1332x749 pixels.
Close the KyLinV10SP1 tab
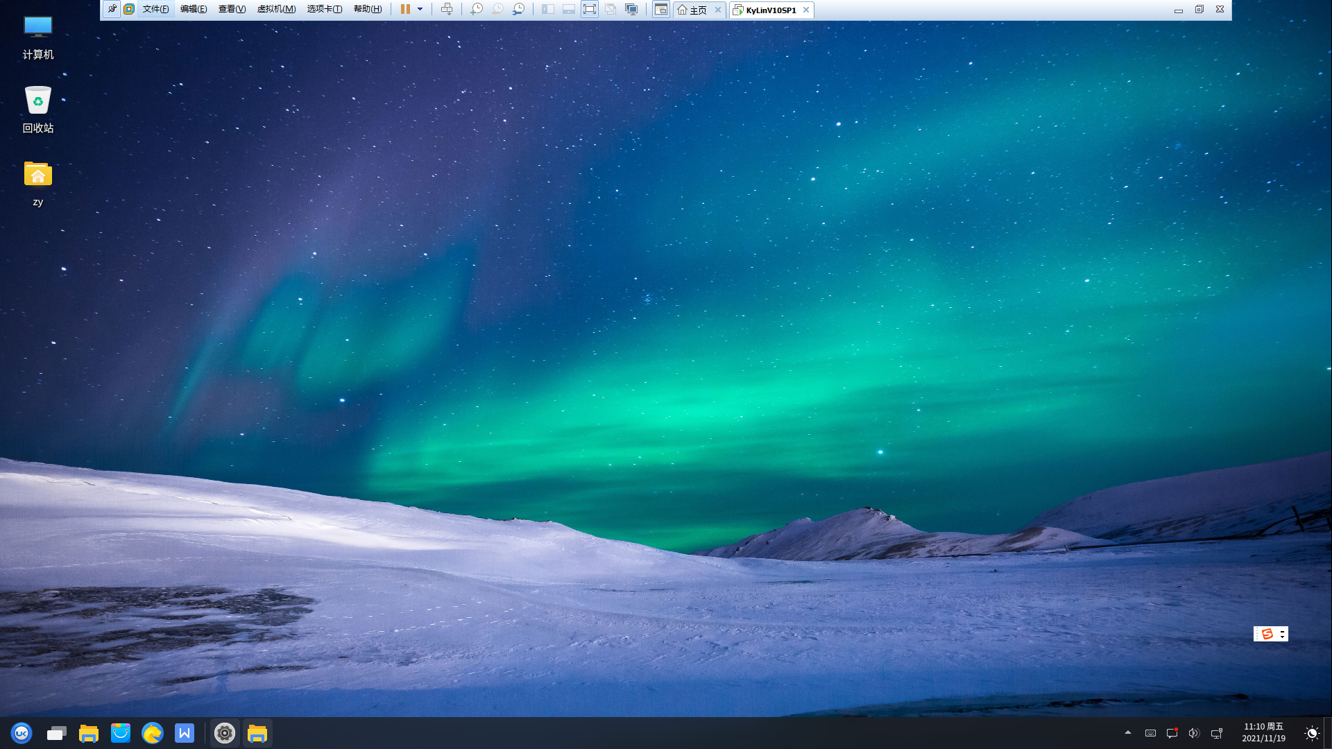[x=806, y=10]
